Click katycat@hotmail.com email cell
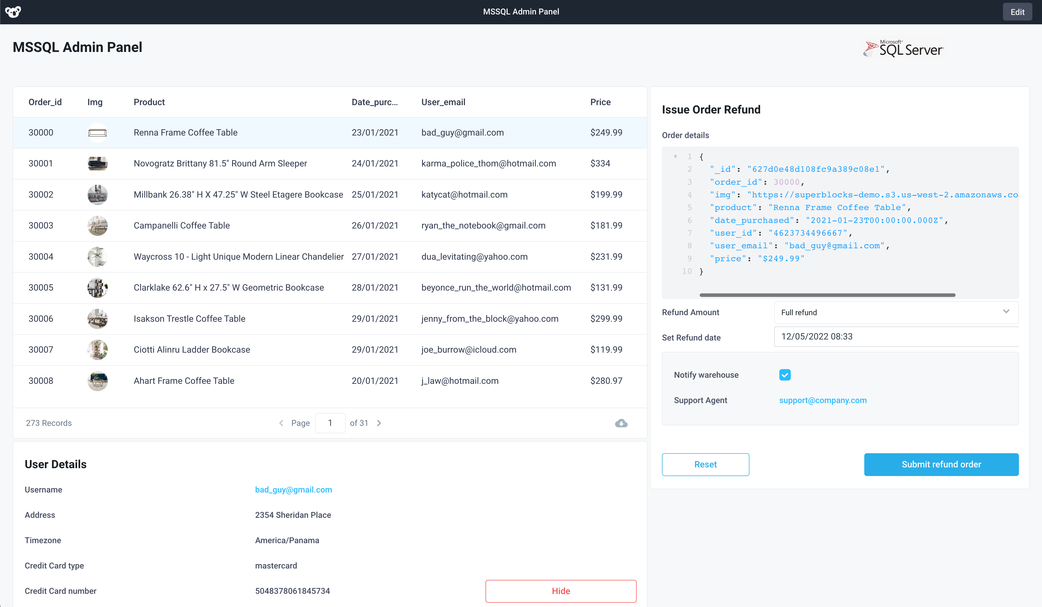Image resolution: width=1042 pixels, height=607 pixels. click(x=464, y=195)
